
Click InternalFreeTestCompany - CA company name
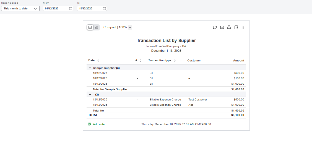click(166, 46)
